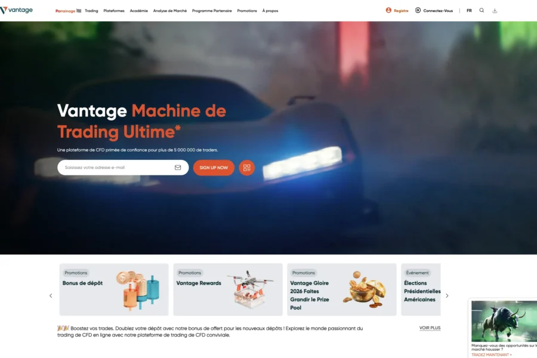Click the Événement tag on elections card
Image resolution: width=537 pixels, height=358 pixels.
pos(418,273)
